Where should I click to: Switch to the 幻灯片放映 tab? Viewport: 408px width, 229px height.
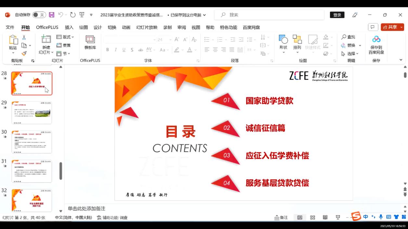(x=147, y=27)
